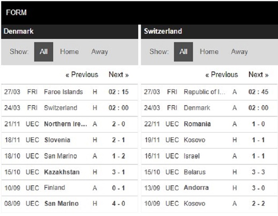Image resolution: width=278 pixels, height=216 pixels.
Task: Go to Previous Denmark fixtures
Action: (x=82, y=75)
